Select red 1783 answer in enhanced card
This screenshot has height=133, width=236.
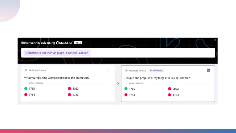[173, 95]
